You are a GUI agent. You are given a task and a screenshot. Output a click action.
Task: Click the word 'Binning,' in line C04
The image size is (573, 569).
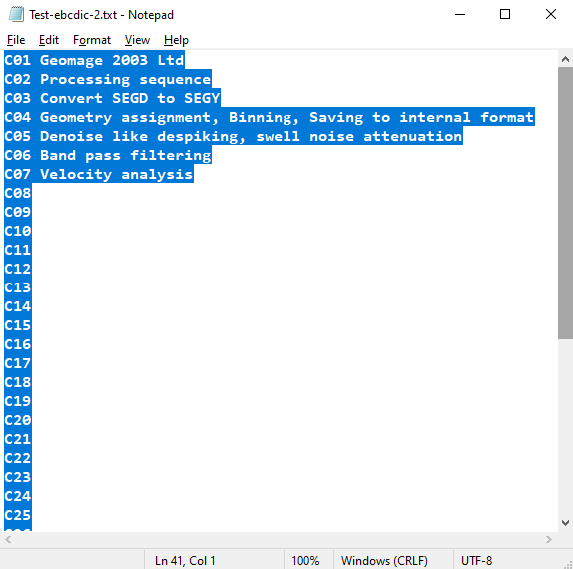pos(264,118)
